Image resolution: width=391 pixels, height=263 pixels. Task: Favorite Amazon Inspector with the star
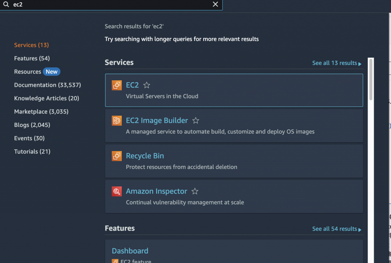[195, 192]
